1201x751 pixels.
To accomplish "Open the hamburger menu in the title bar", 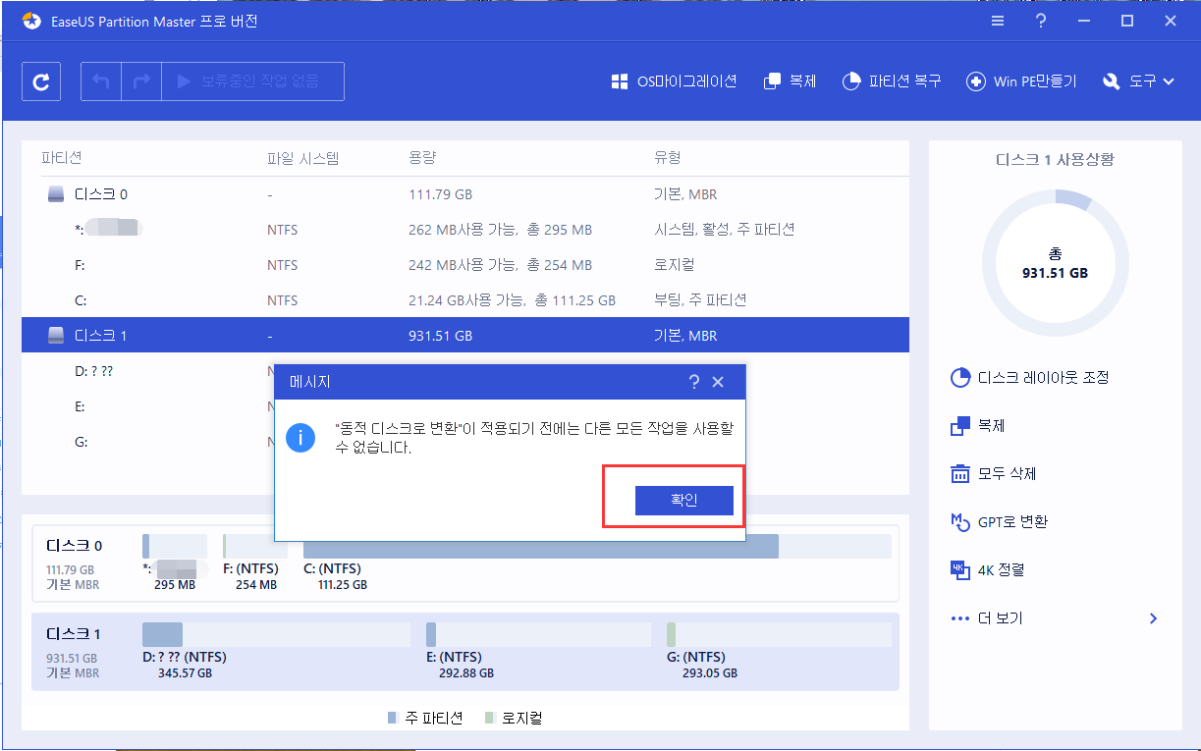I will click(997, 20).
